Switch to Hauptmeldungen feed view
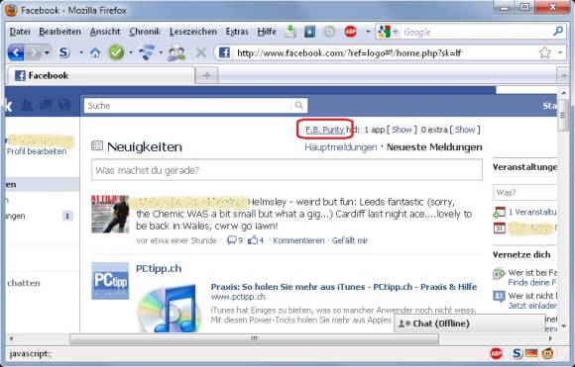Image resolution: width=575 pixels, height=367 pixels. 341,147
